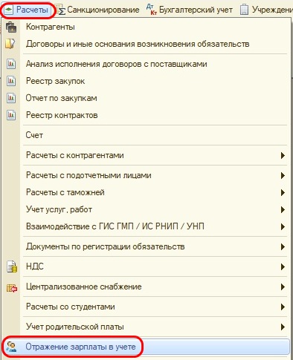Screen dimensions: 293x360
Task: Open the Санкционирование menu
Action: point(97,10)
